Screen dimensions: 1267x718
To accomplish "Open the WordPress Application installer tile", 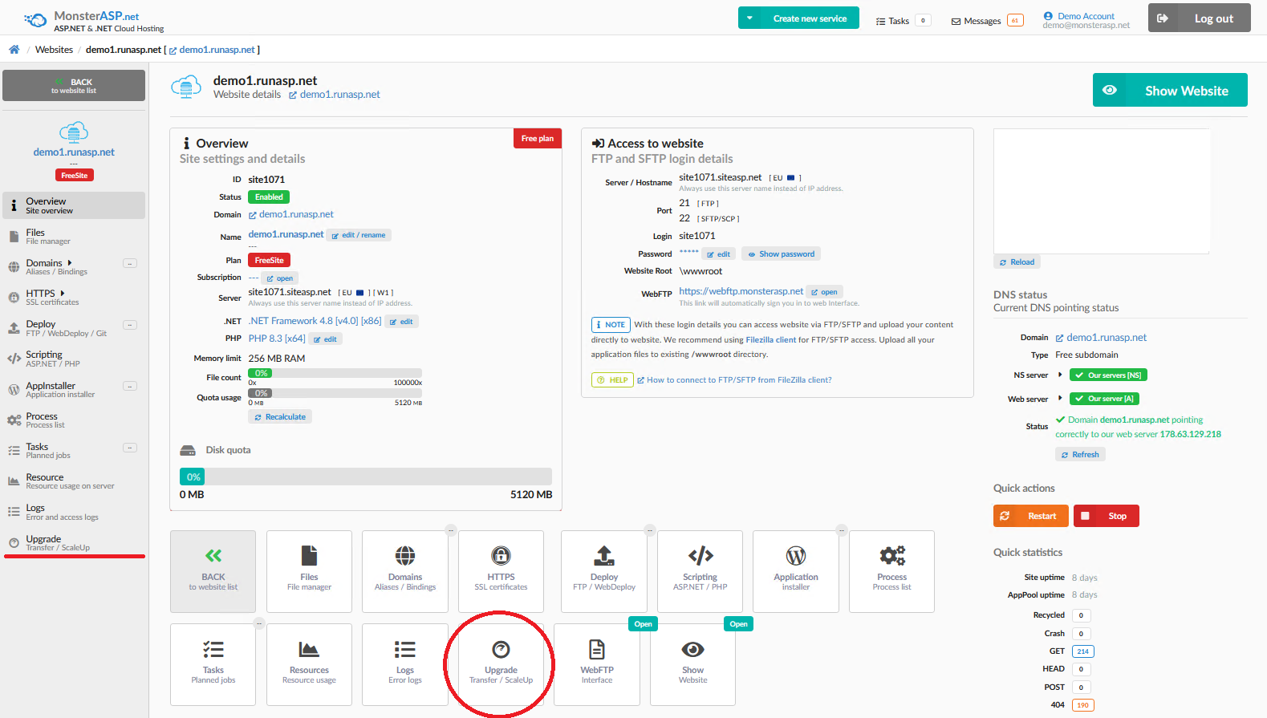I will 796,571.
